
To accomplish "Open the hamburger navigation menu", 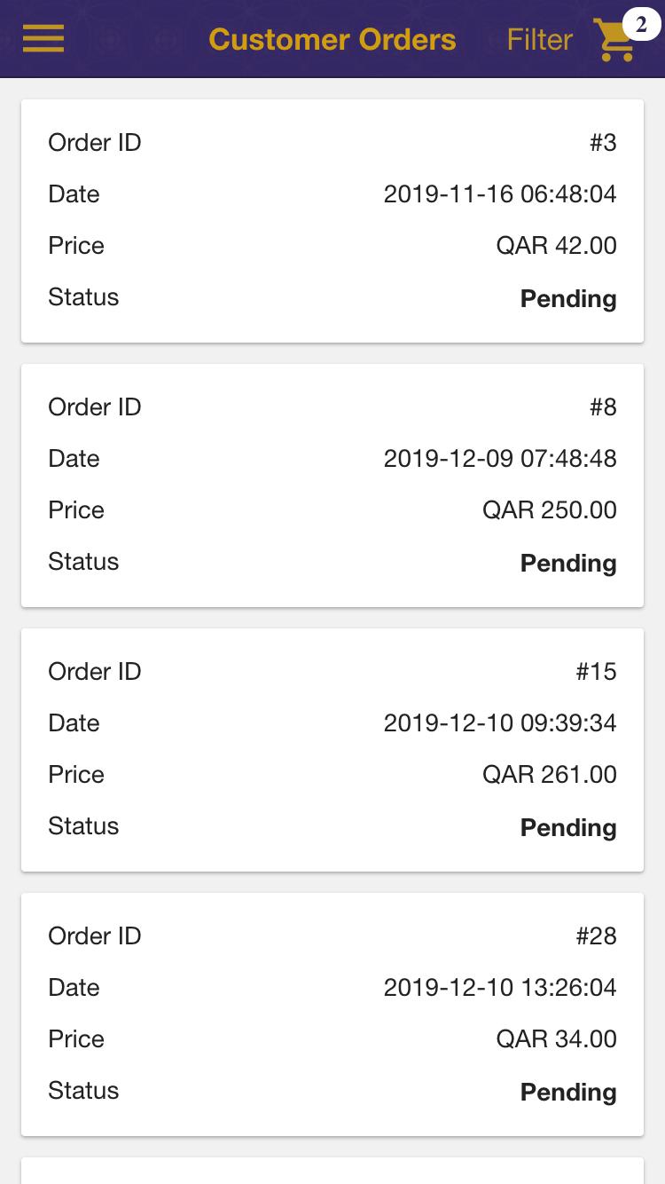I will click(x=43, y=39).
